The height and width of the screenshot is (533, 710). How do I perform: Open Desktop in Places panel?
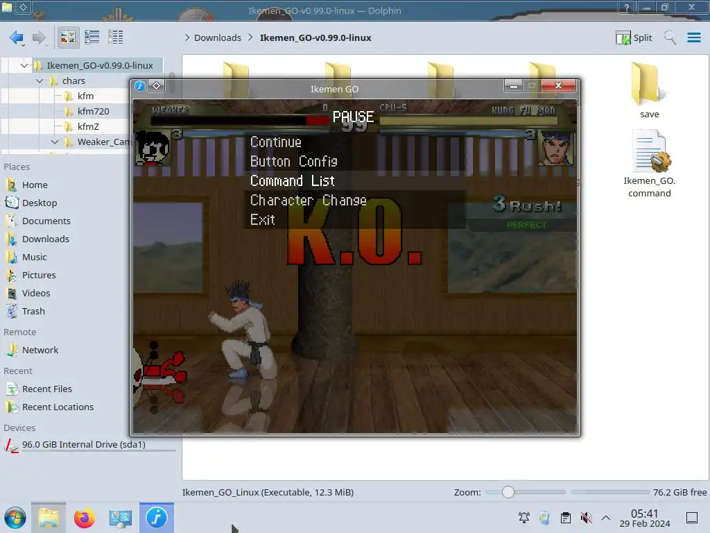[x=40, y=203]
